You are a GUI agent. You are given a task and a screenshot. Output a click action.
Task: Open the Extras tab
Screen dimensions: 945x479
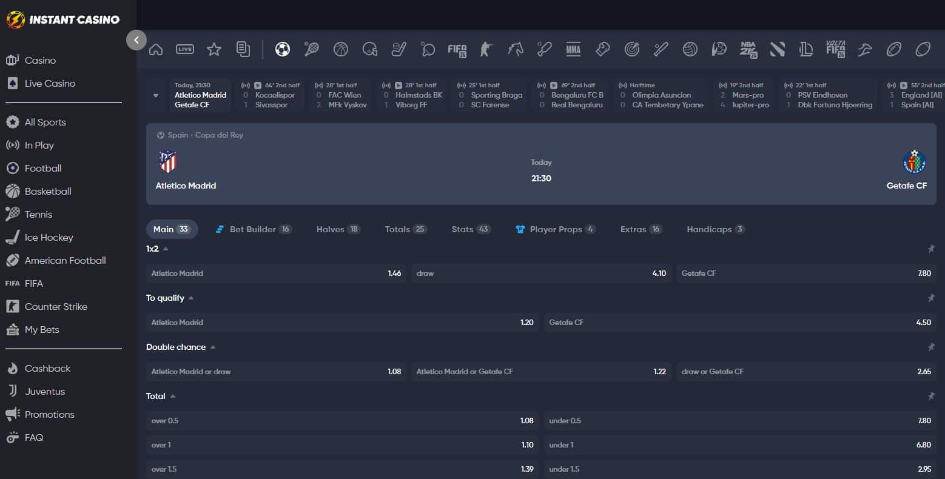point(641,229)
